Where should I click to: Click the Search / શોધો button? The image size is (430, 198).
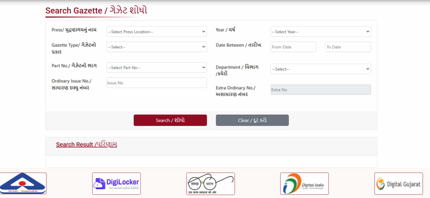(x=170, y=120)
